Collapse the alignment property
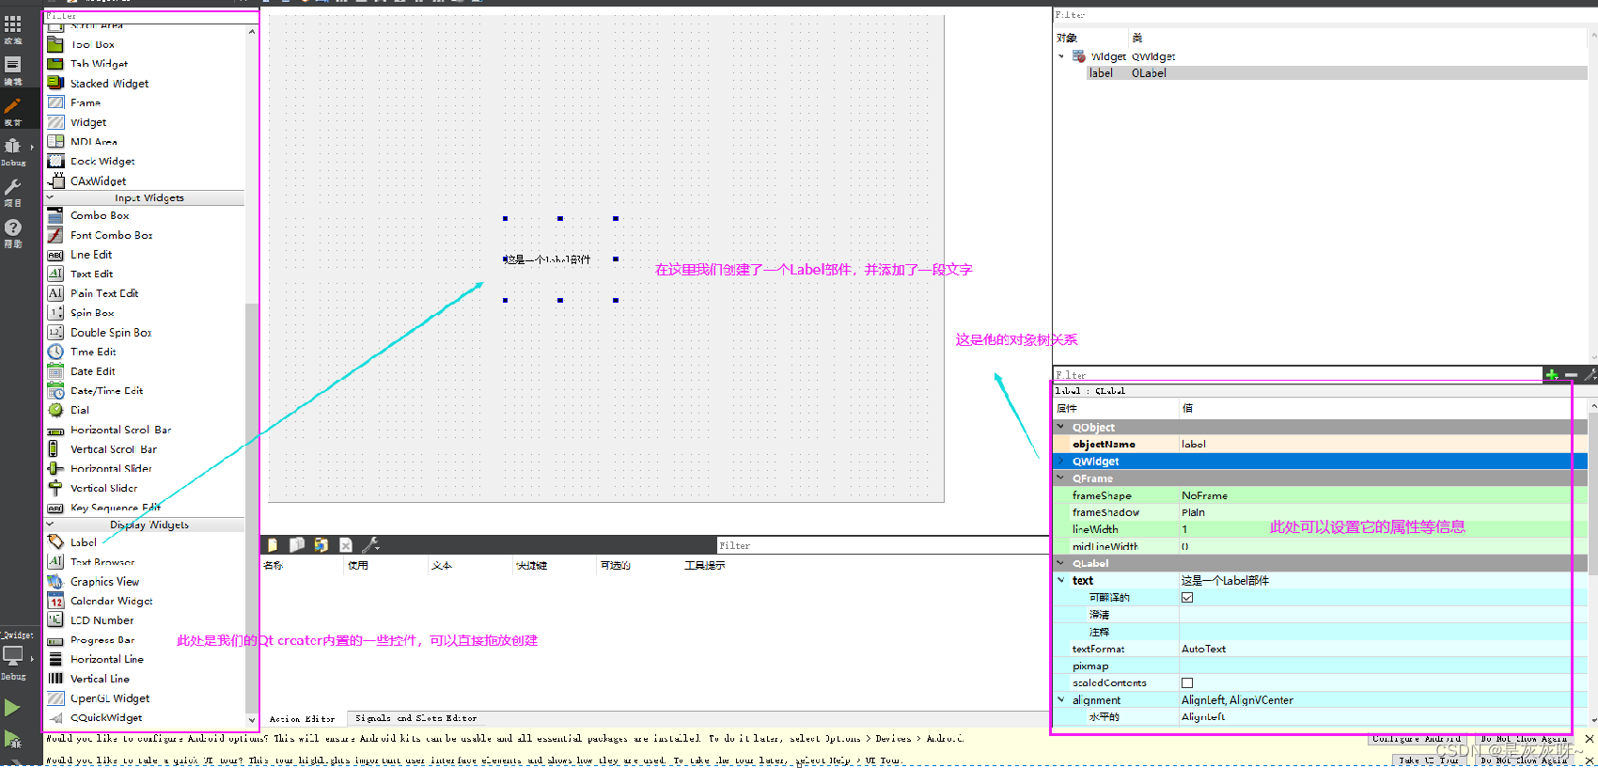 pos(1061,700)
